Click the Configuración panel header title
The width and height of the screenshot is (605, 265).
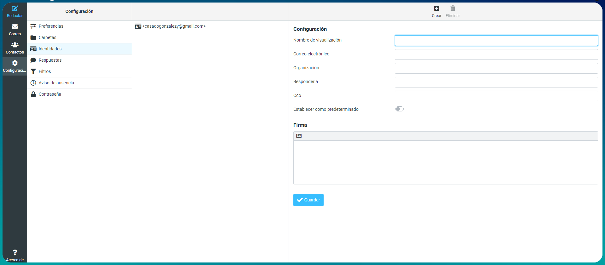click(x=79, y=11)
